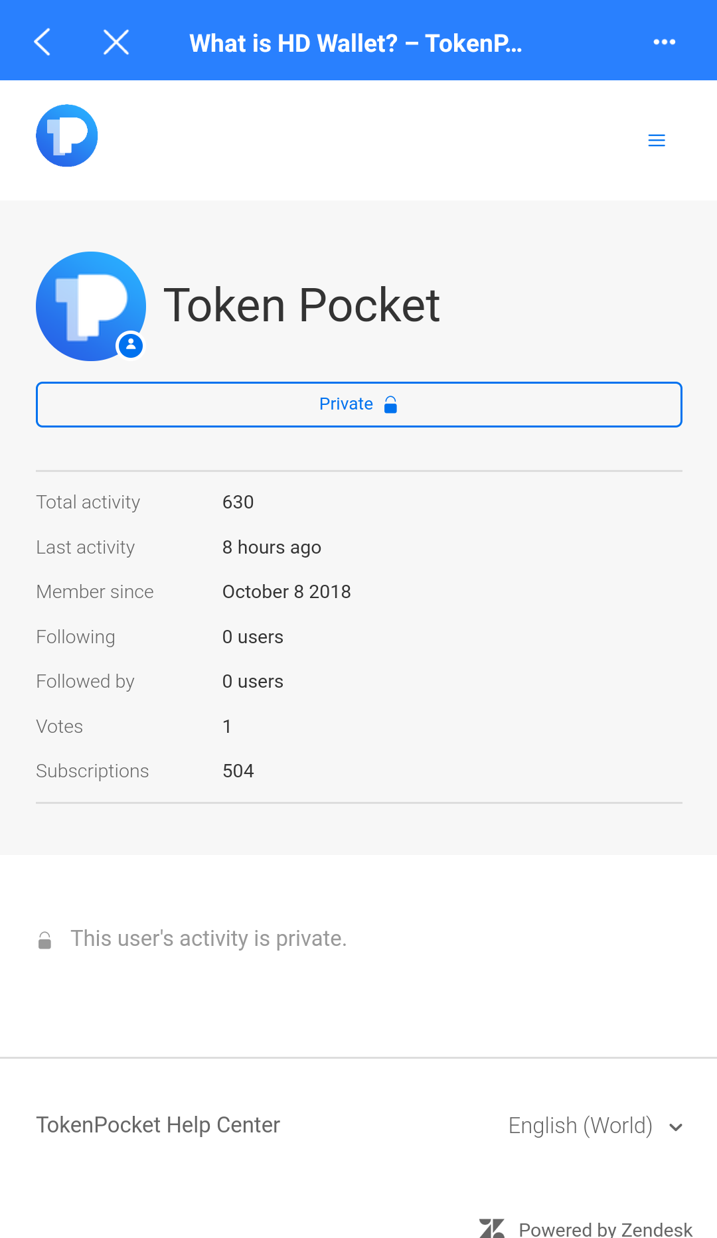This screenshot has width=717, height=1238.
Task: Expand the language selector chevron arrow
Action: click(676, 1127)
